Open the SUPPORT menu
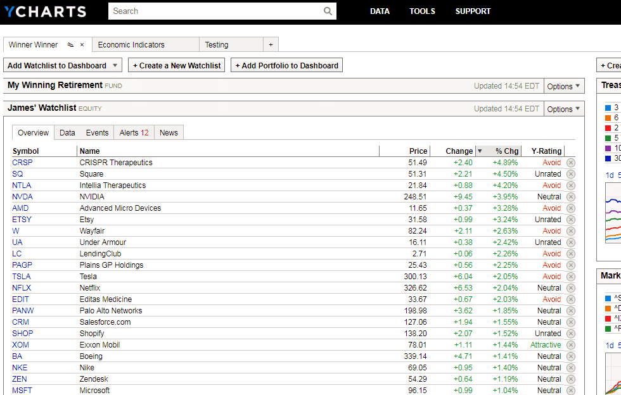This screenshot has height=395, width=621. [x=473, y=11]
